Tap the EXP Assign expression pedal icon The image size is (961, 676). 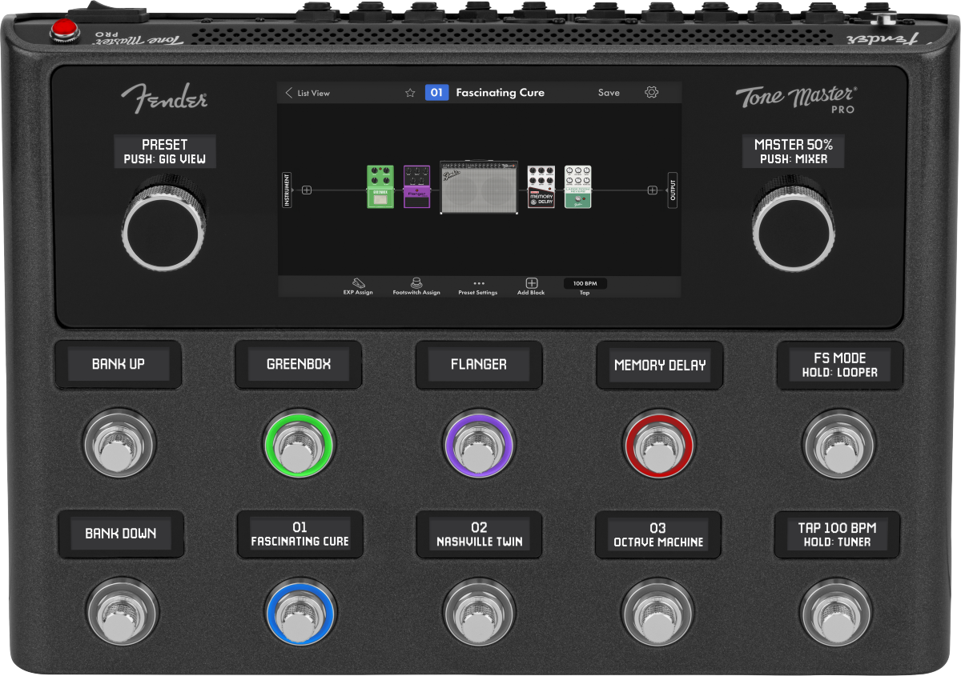tap(356, 286)
